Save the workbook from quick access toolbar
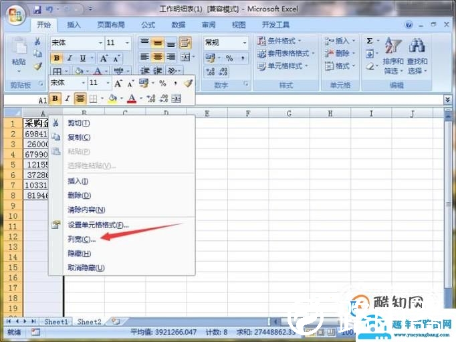The width and height of the screenshot is (456, 342). click(37, 9)
